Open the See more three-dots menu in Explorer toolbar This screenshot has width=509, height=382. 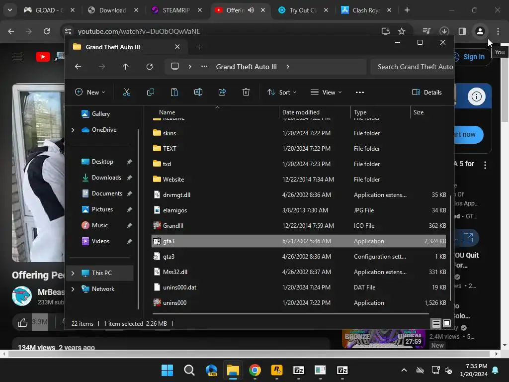point(360,92)
